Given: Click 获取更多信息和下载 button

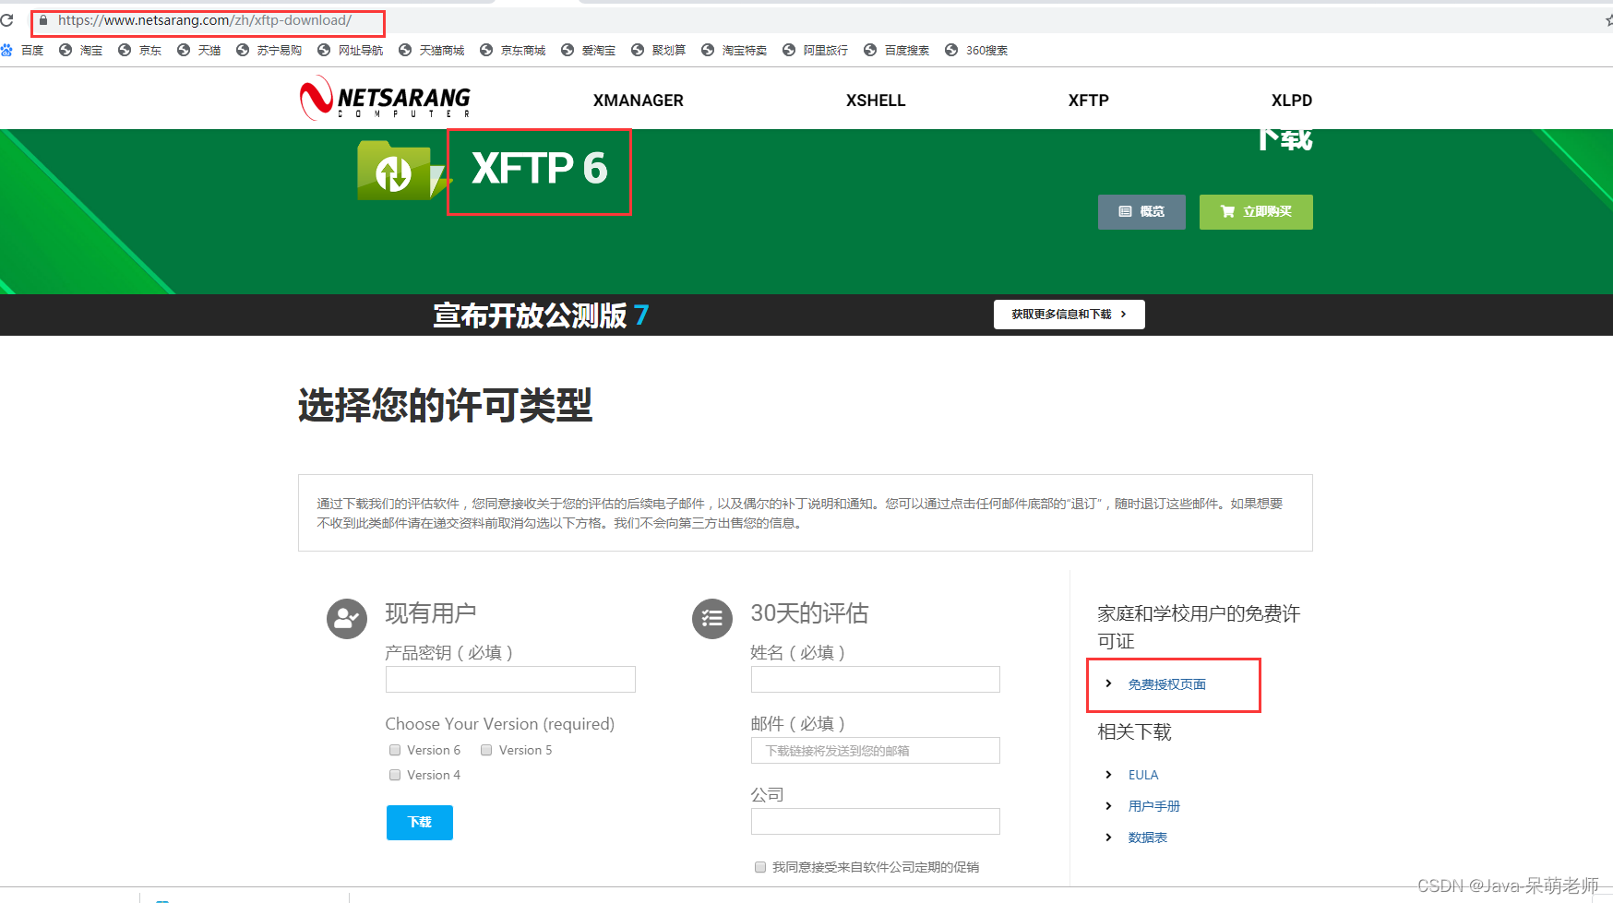Looking at the screenshot, I should [x=1069, y=315].
